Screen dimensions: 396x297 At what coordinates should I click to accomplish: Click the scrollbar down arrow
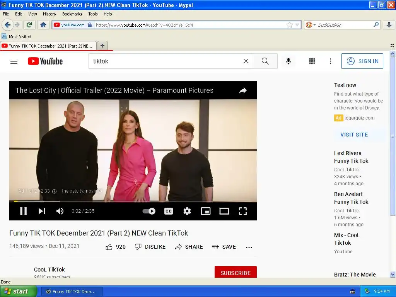[393, 275]
